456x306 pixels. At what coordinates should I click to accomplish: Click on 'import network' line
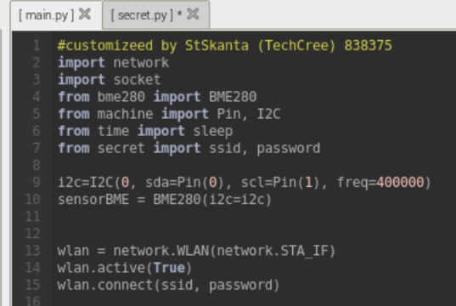114,63
